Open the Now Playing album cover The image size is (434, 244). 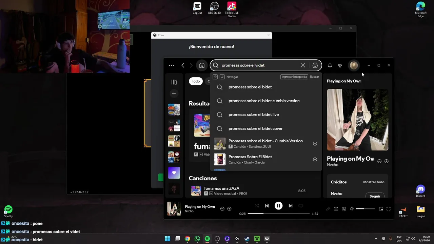point(358,120)
